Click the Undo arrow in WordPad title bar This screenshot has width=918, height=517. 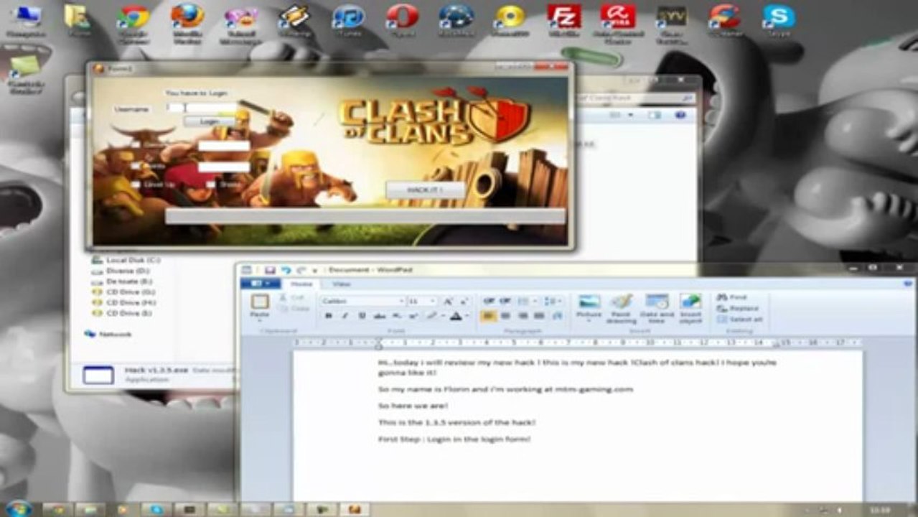(286, 270)
